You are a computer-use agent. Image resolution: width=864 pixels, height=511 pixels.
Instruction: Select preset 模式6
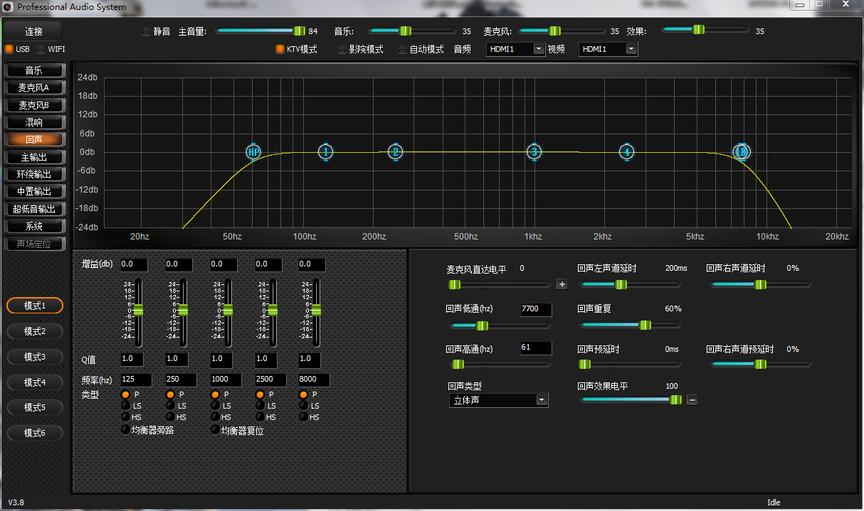click(x=35, y=433)
